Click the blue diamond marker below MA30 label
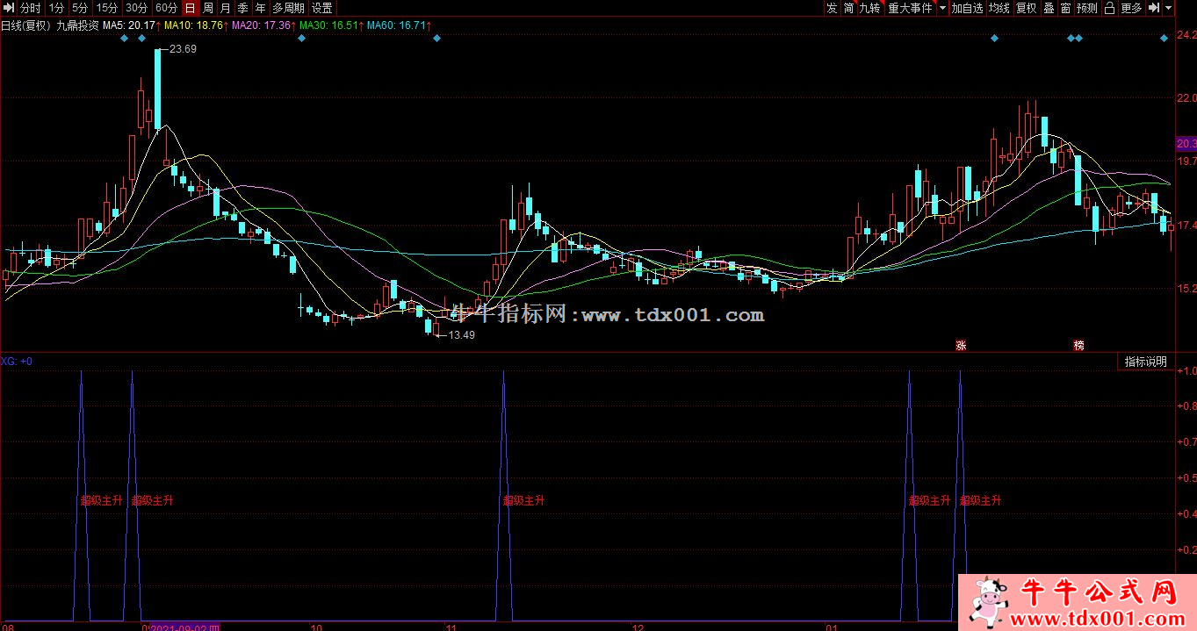The image size is (1197, 631). pyautogui.click(x=301, y=39)
